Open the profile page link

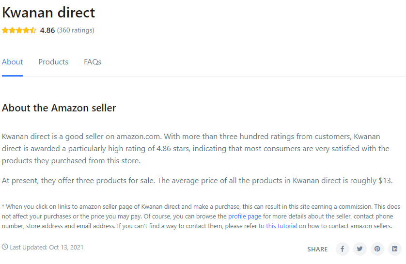click(245, 217)
